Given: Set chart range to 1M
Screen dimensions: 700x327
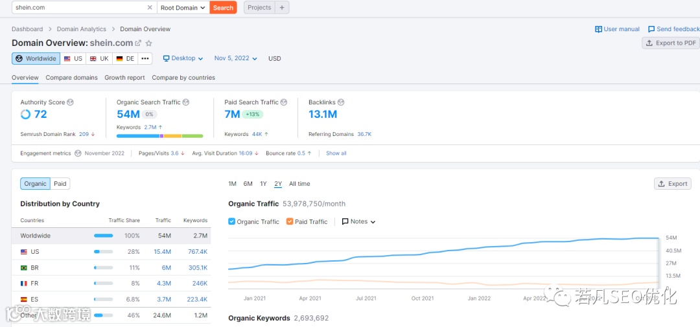Looking at the screenshot, I should [x=232, y=184].
